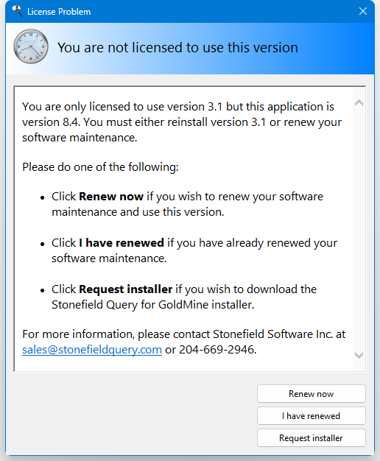Open the sales@stonefieldquery.com email link
This screenshot has height=461, width=380.
92,350
